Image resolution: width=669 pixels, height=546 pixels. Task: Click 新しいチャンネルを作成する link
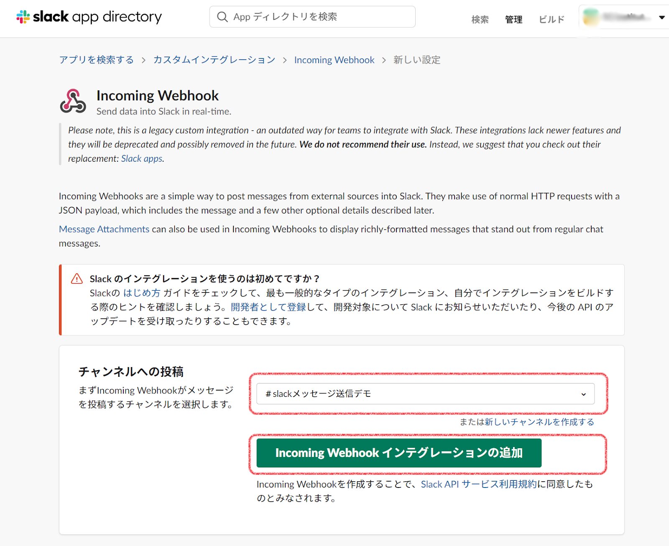(539, 422)
